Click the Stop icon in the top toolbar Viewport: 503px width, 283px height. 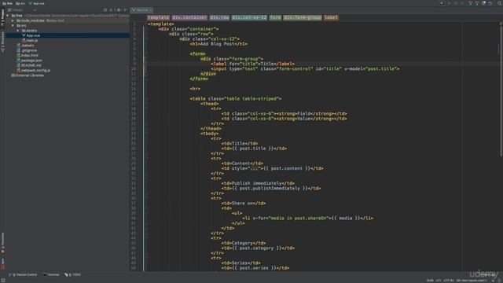click(x=462, y=3)
